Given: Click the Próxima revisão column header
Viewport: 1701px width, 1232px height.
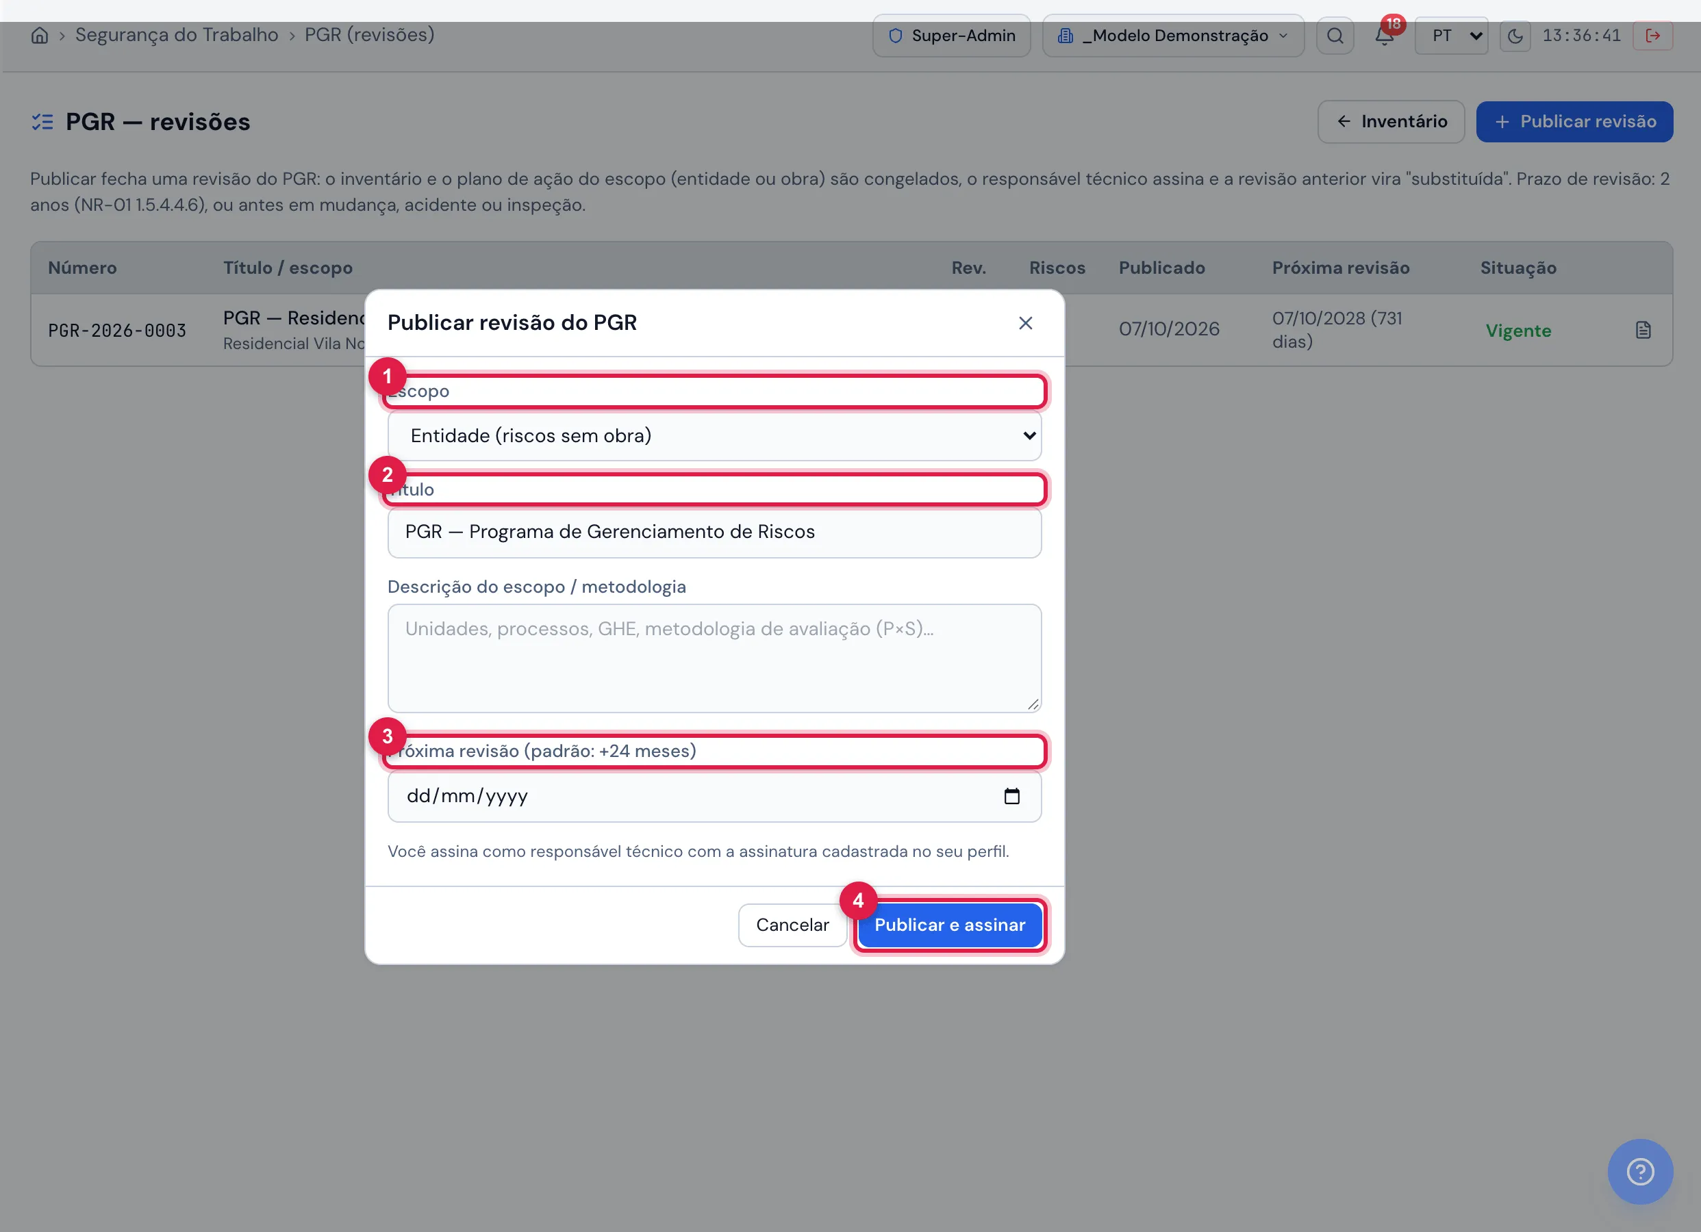Looking at the screenshot, I should [x=1340, y=268].
